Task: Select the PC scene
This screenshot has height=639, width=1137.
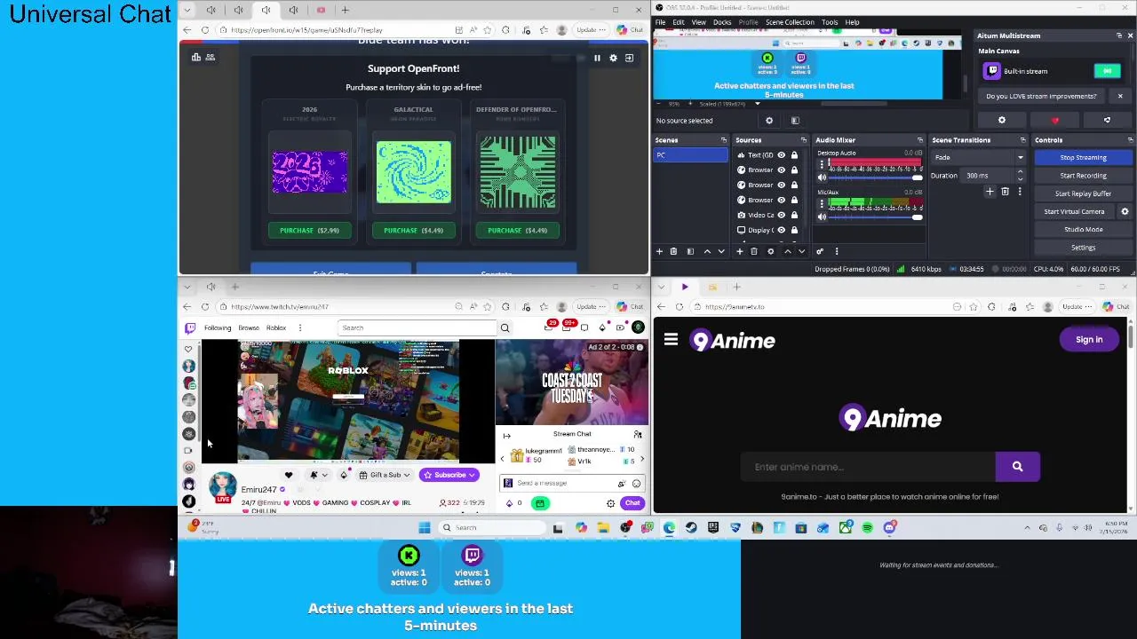Action: [x=690, y=155]
